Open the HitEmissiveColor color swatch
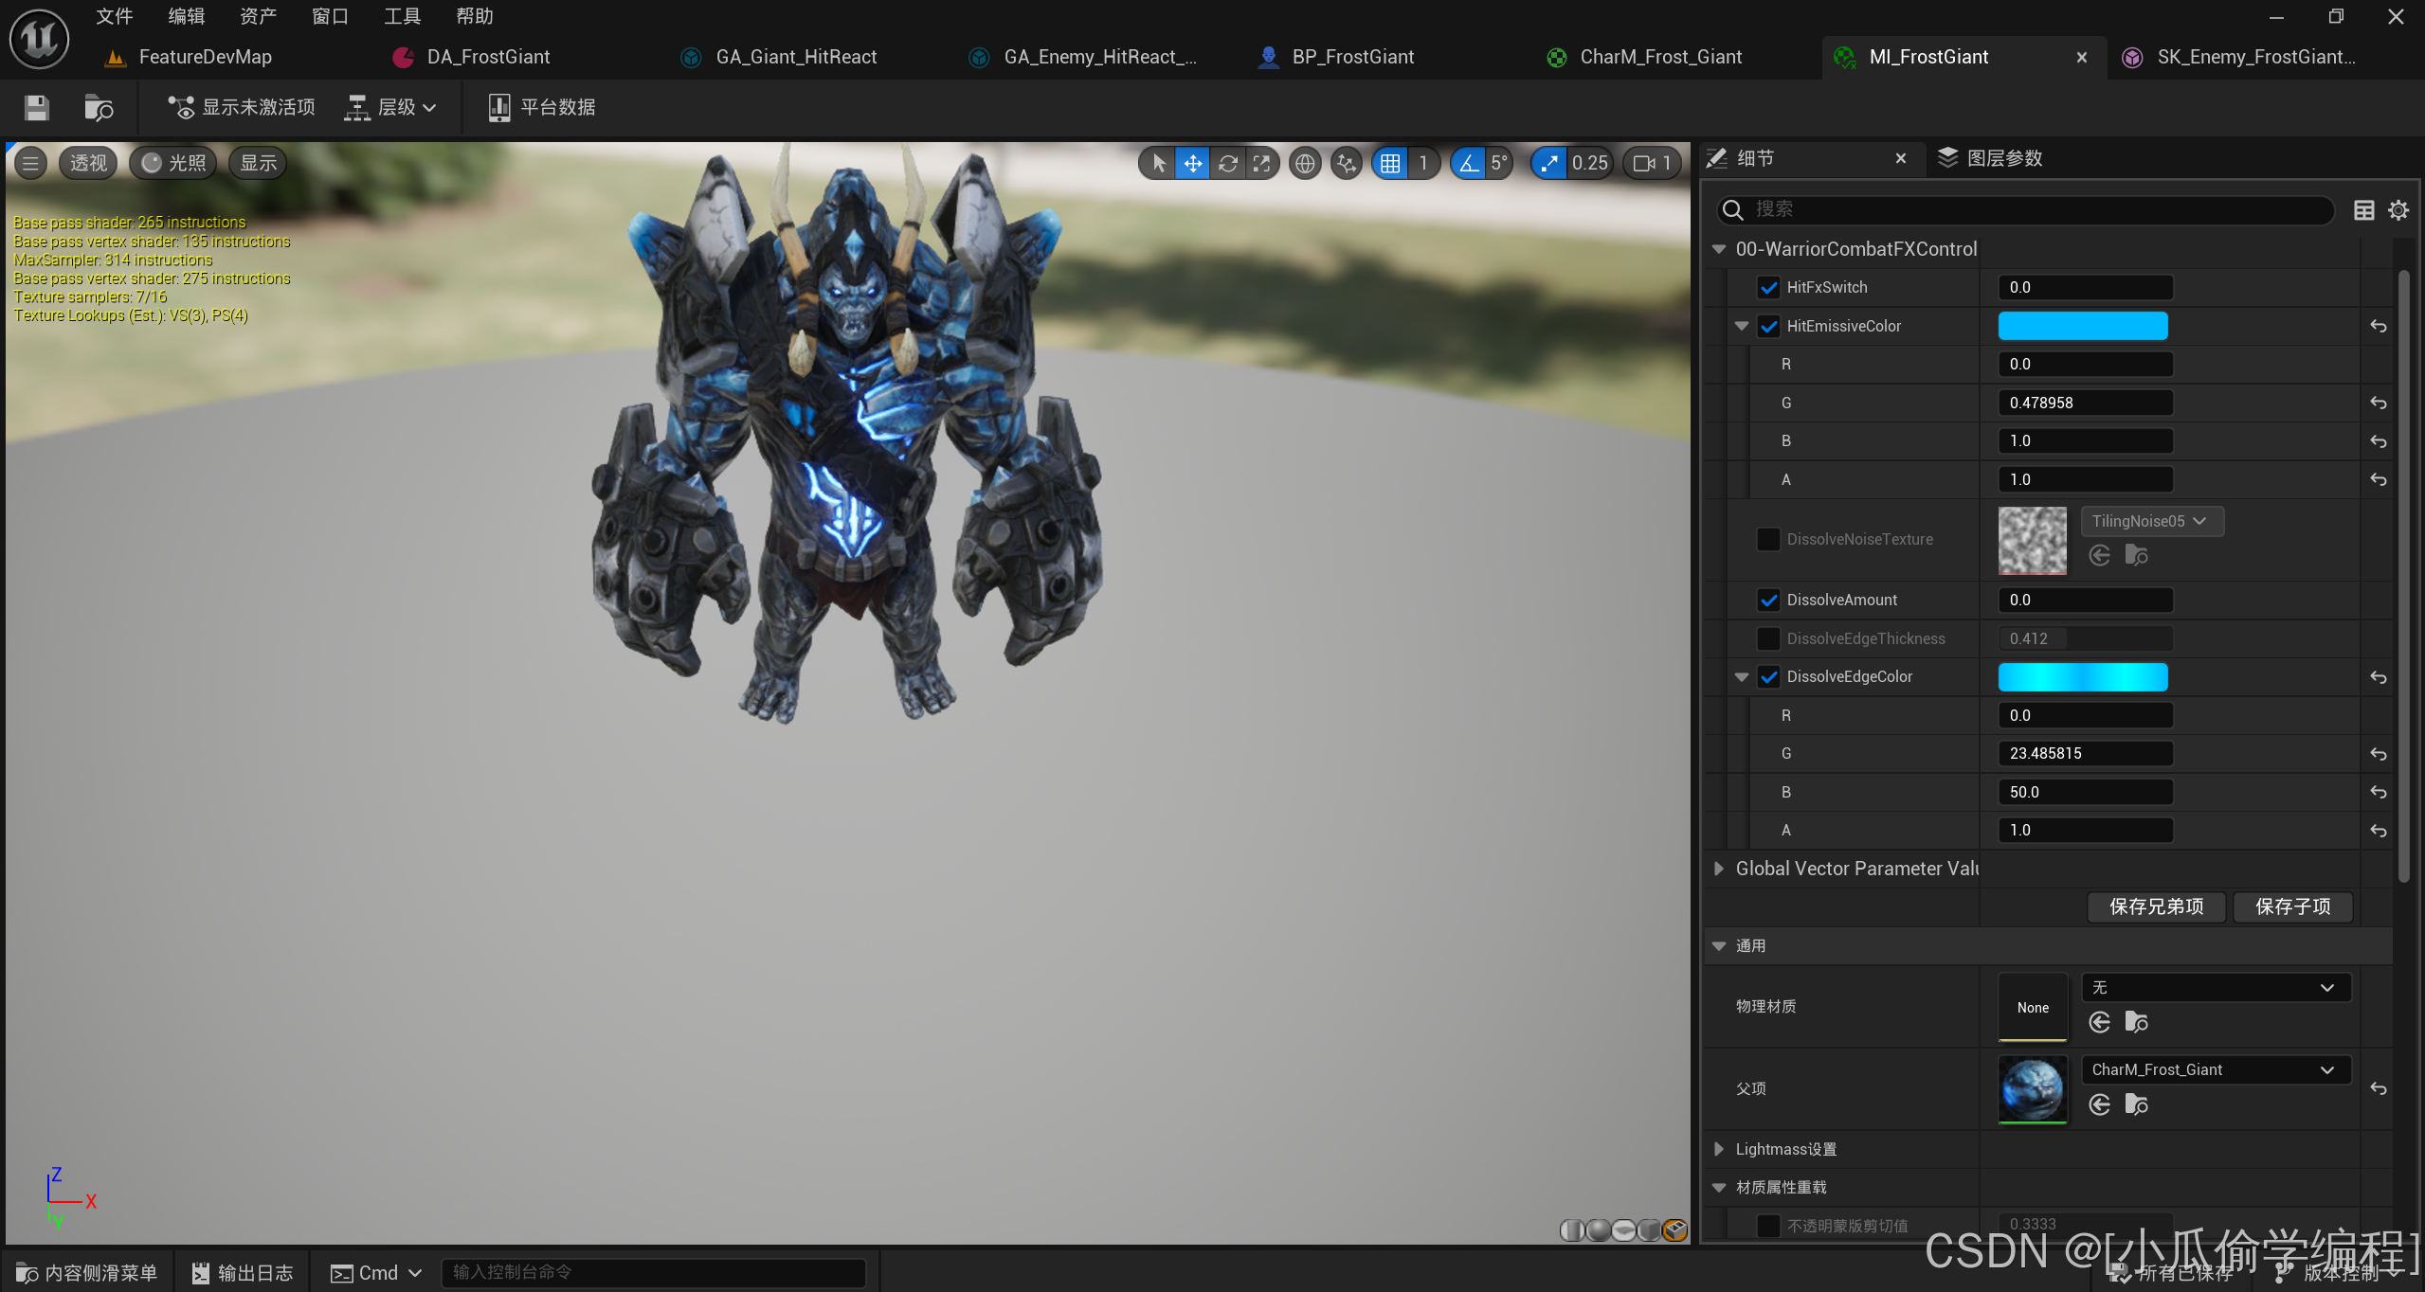2425x1292 pixels. 2083,326
